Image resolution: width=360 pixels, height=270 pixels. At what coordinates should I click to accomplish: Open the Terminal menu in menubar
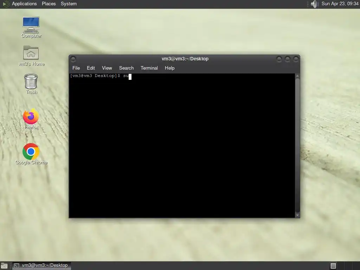coord(149,68)
